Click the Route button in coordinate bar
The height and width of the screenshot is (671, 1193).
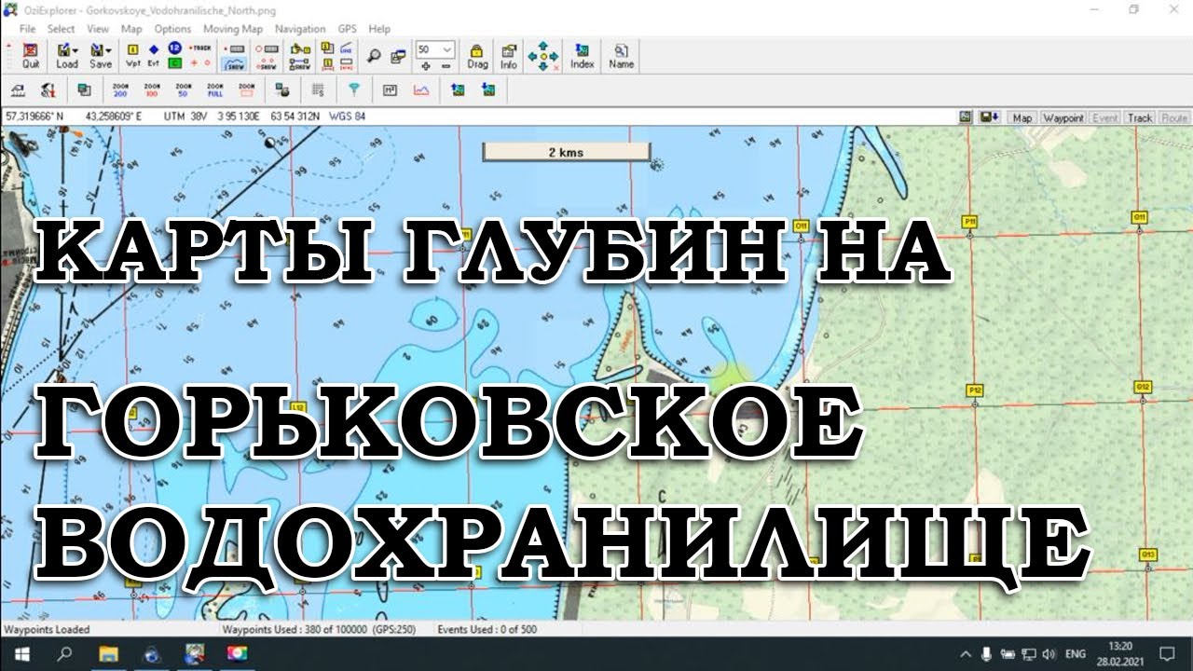tap(1174, 118)
